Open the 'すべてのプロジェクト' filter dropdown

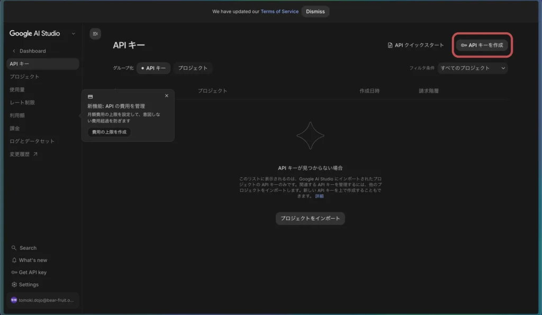pos(473,68)
